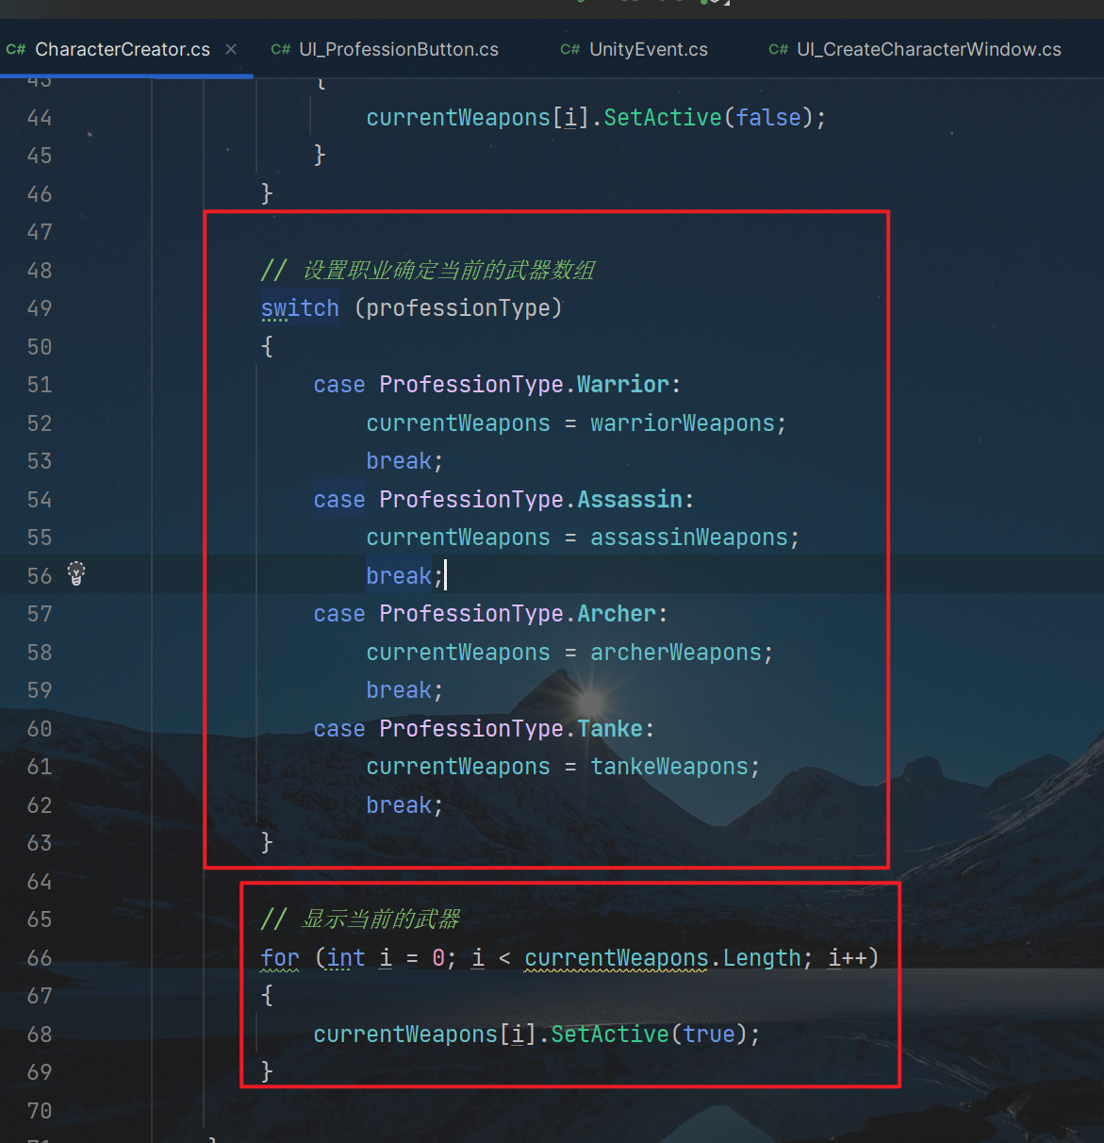The width and height of the screenshot is (1104, 1143).
Task: Place cursor on the switch keyword
Action: tap(299, 308)
